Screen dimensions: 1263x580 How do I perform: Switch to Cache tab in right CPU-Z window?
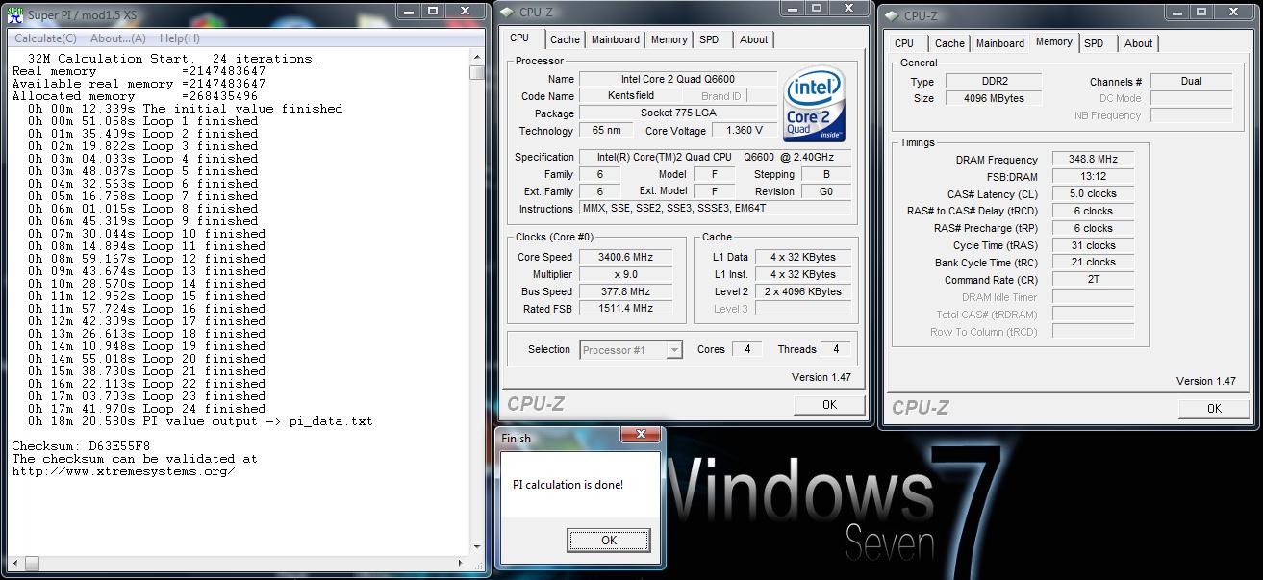(x=949, y=43)
